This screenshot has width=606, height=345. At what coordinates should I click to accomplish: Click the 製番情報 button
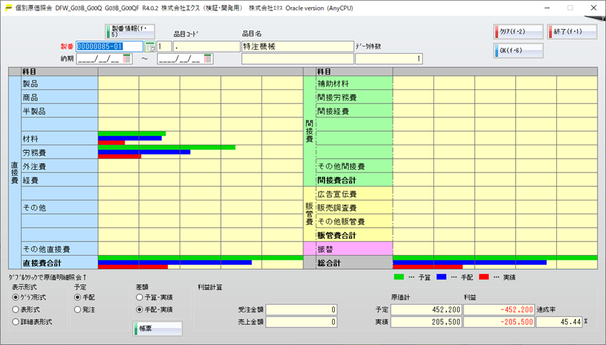(129, 31)
